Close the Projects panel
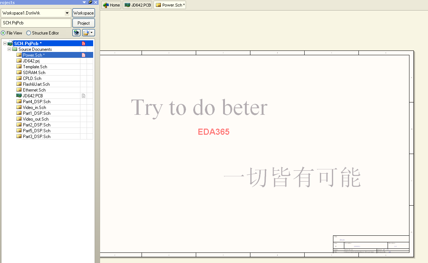The width and height of the screenshot is (428, 263). [x=96, y=2]
